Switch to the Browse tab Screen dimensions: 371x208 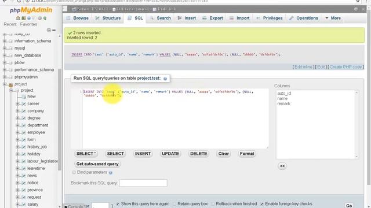[x=77, y=18]
